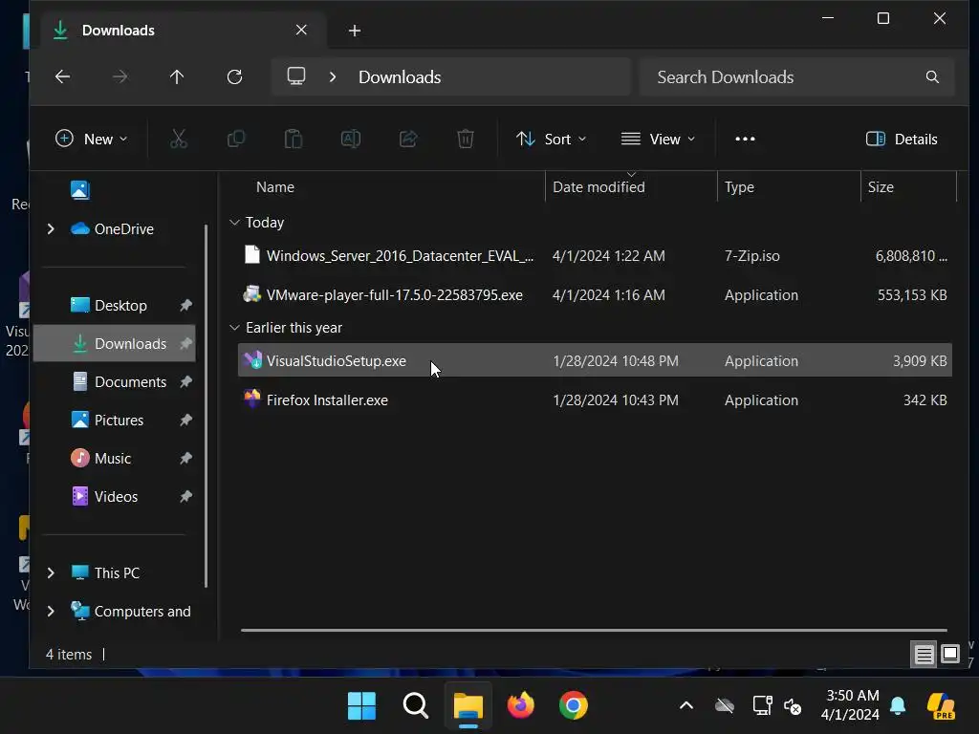Close the Downloads tab

301,30
